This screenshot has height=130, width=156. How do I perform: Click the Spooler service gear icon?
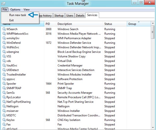4,84
